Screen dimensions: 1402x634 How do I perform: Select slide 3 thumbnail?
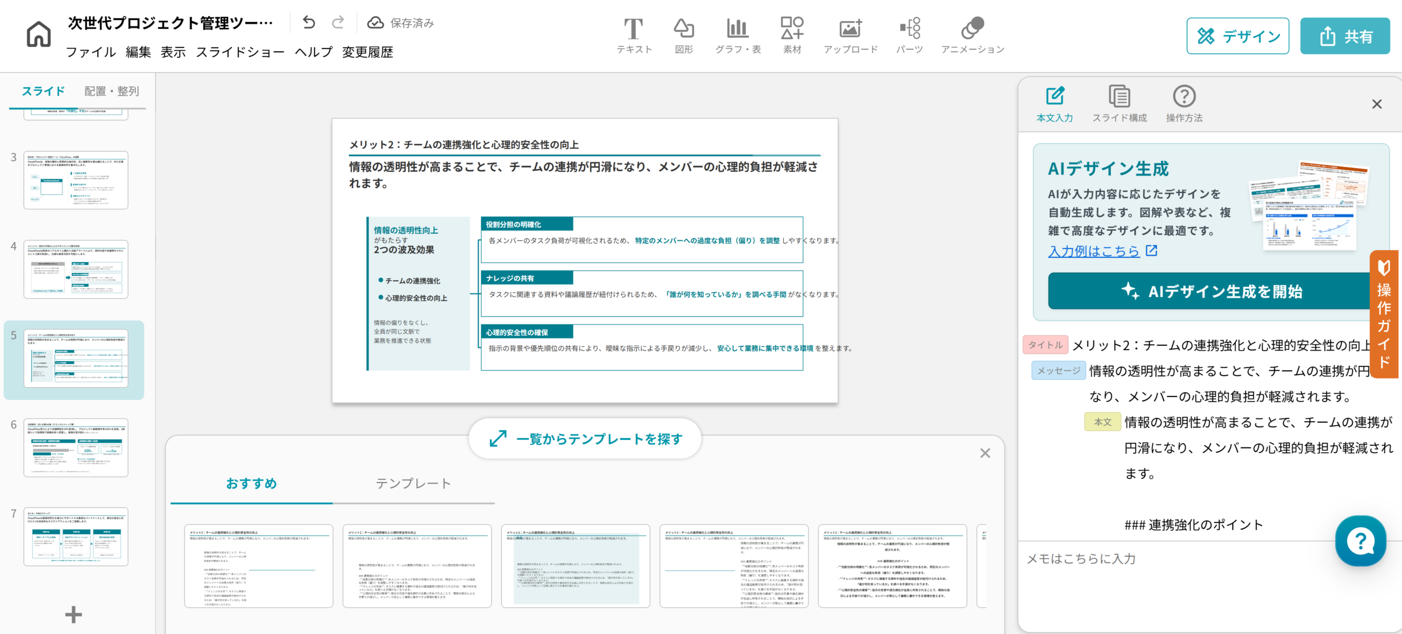pyautogui.click(x=76, y=180)
